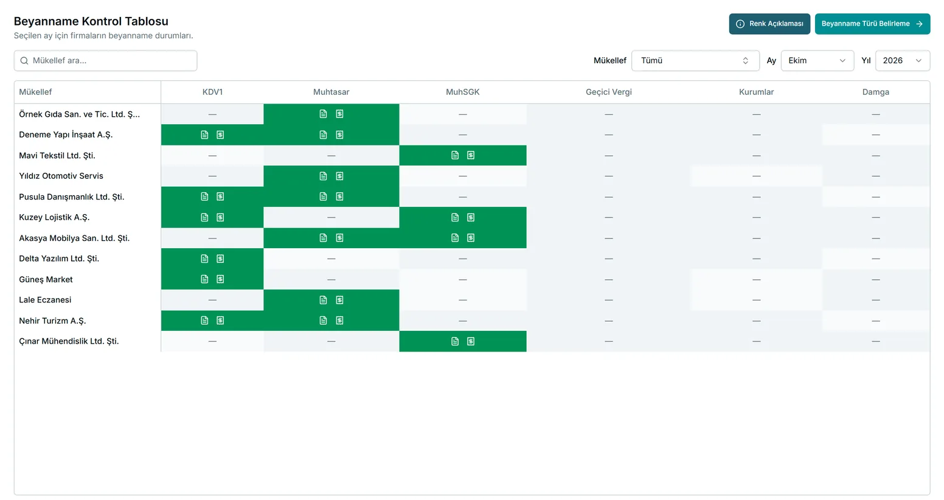Select the Güneş Market row name
This screenshot has width=944, height=500.
46,279
